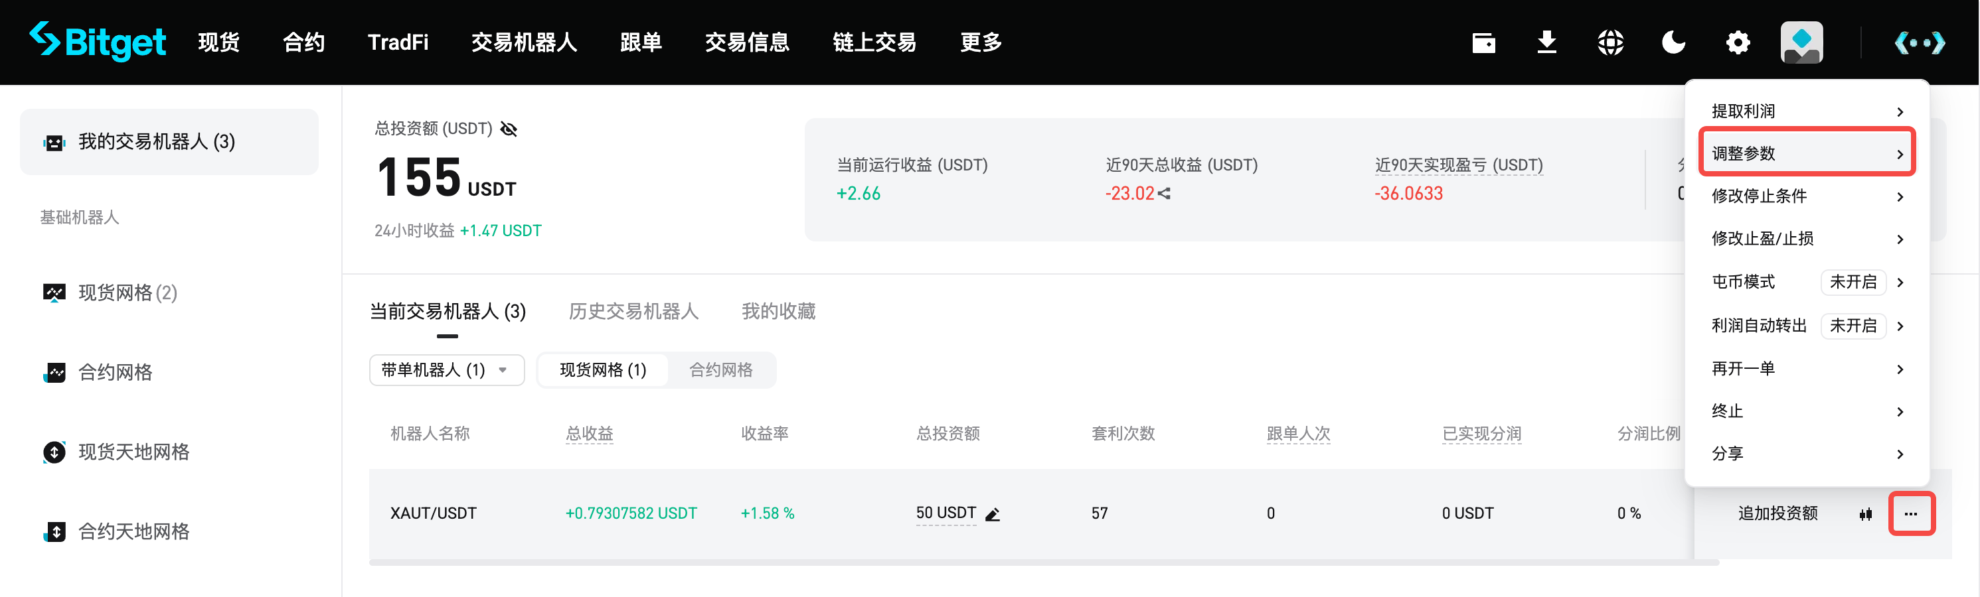Image resolution: width=1980 pixels, height=597 pixels.
Task: Hide 总投资额 using the eye toggle
Action: [509, 128]
